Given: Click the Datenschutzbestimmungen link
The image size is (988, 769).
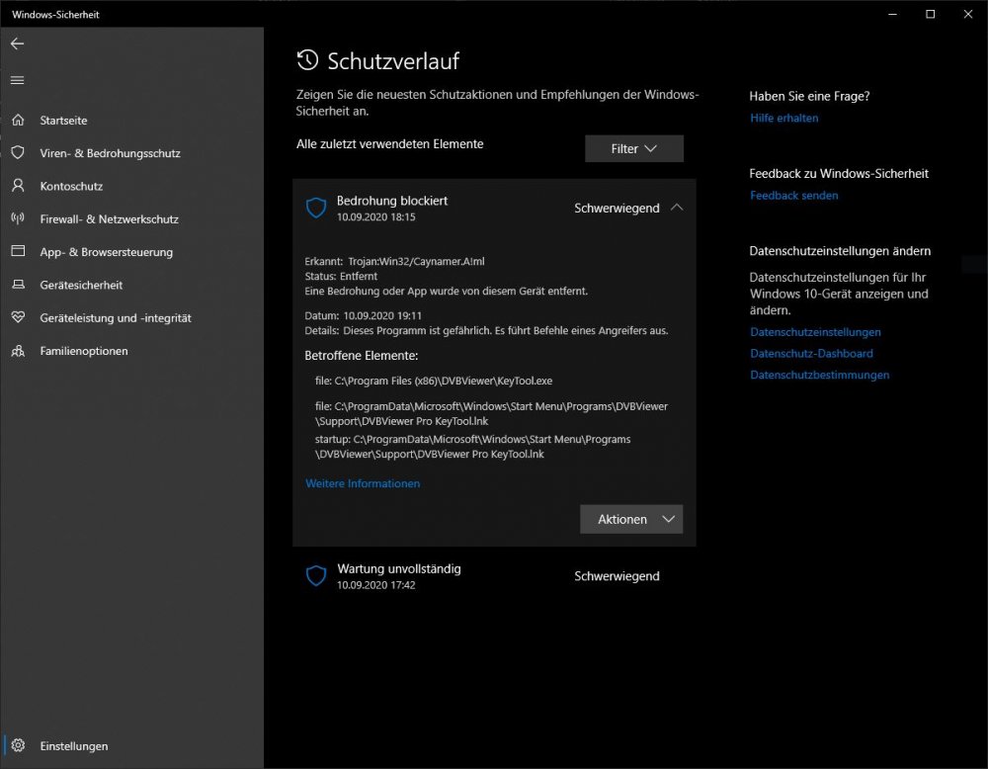Looking at the screenshot, I should [x=819, y=375].
